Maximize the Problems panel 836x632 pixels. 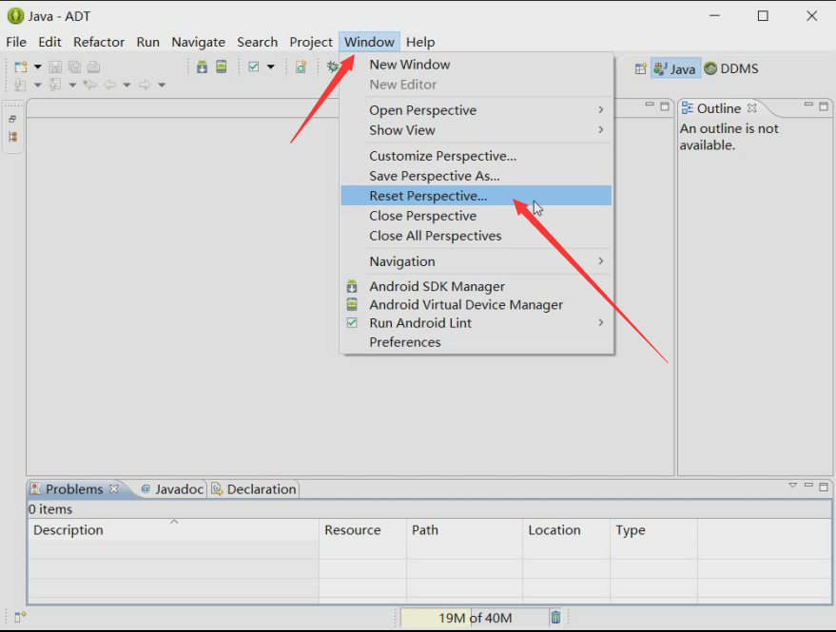[824, 487]
